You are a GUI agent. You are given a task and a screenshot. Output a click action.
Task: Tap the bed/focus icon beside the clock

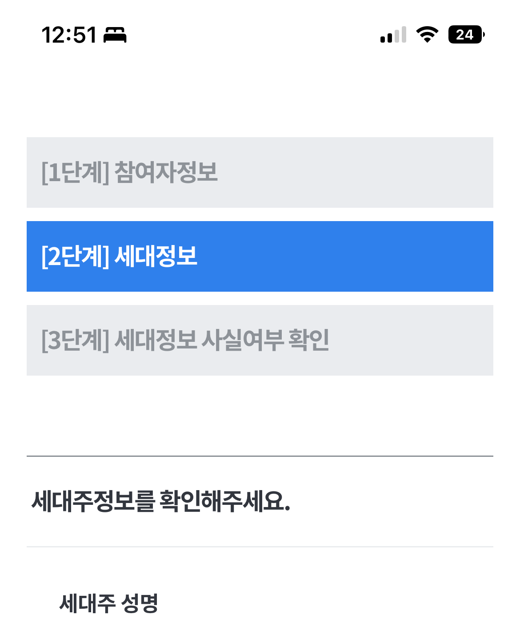(116, 36)
